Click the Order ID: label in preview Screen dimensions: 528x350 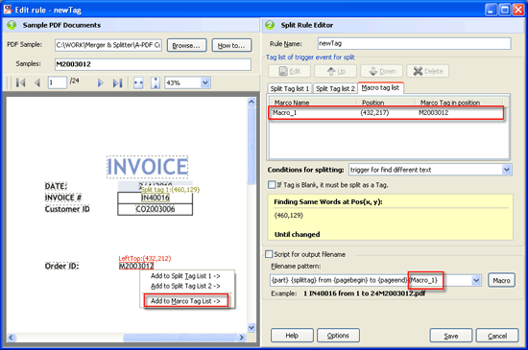(62, 266)
